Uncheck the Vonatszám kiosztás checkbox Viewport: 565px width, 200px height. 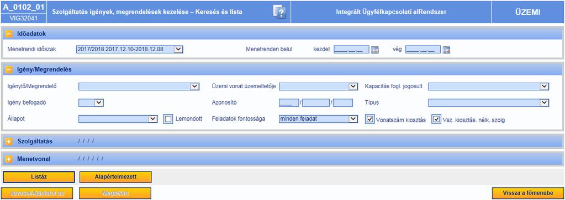[x=369, y=119]
